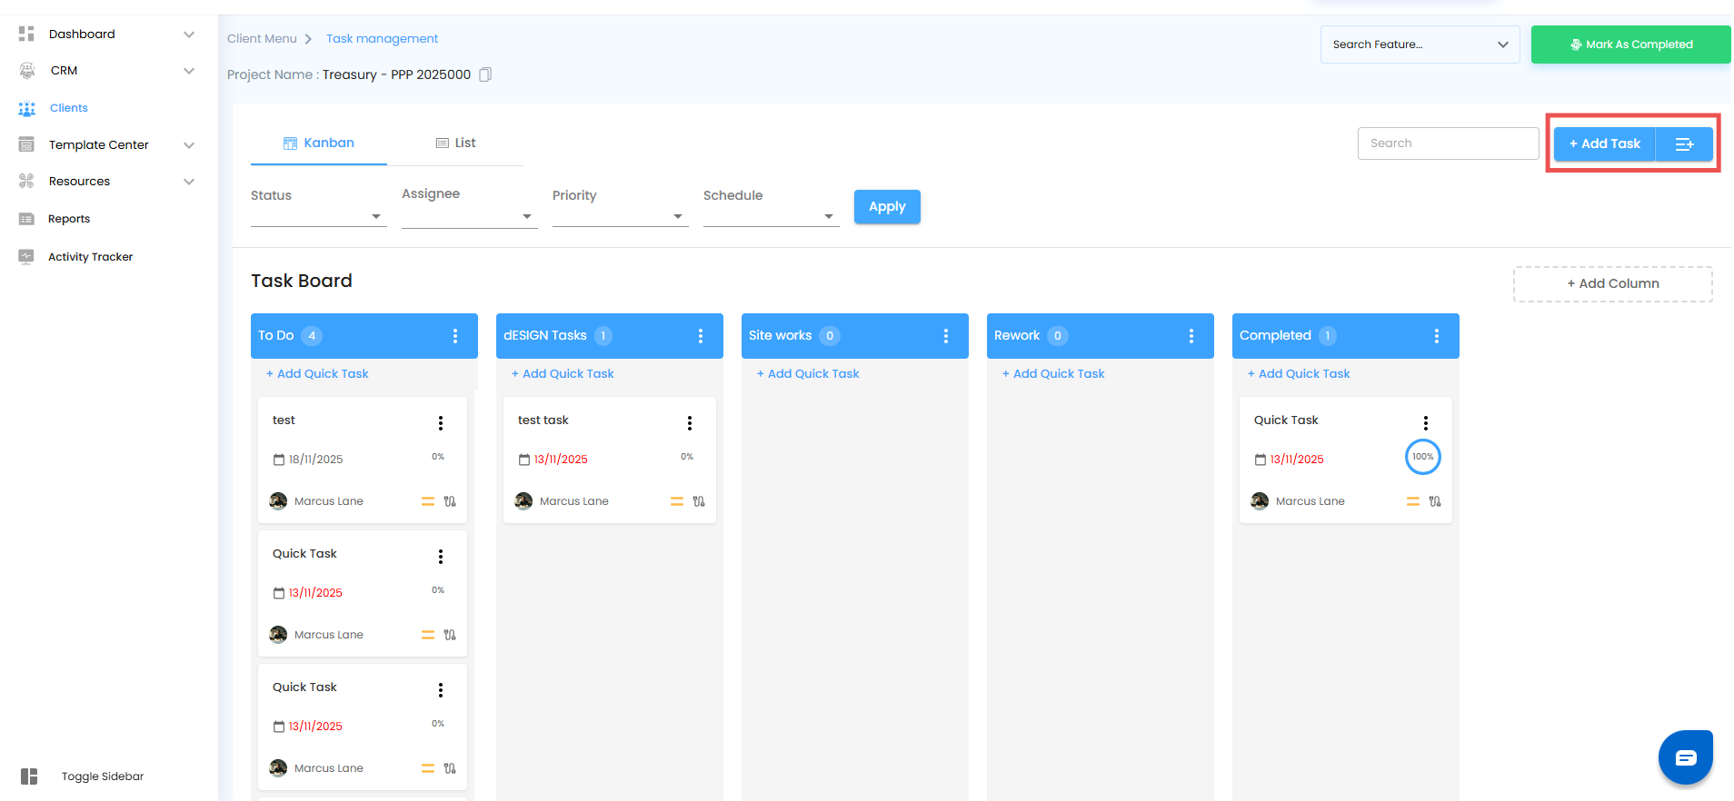
Task: Click the CRM icon in sidebar
Action: click(x=27, y=71)
